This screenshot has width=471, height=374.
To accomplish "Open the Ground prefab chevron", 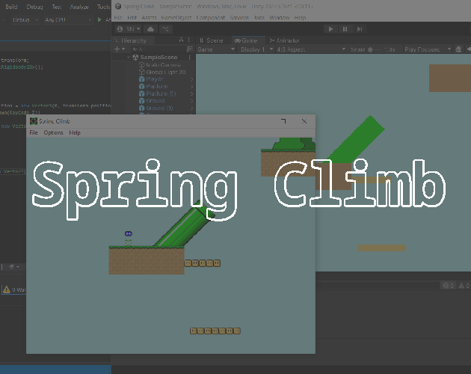I will coord(191,101).
